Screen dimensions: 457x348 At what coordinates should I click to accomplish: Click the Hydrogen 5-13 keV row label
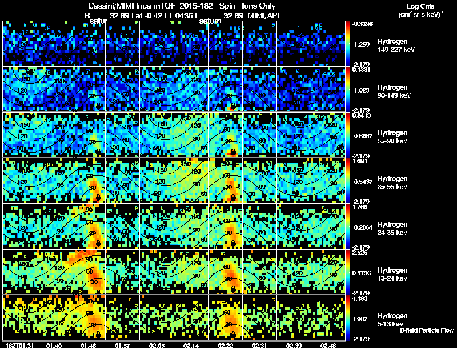pyautogui.click(x=392, y=320)
